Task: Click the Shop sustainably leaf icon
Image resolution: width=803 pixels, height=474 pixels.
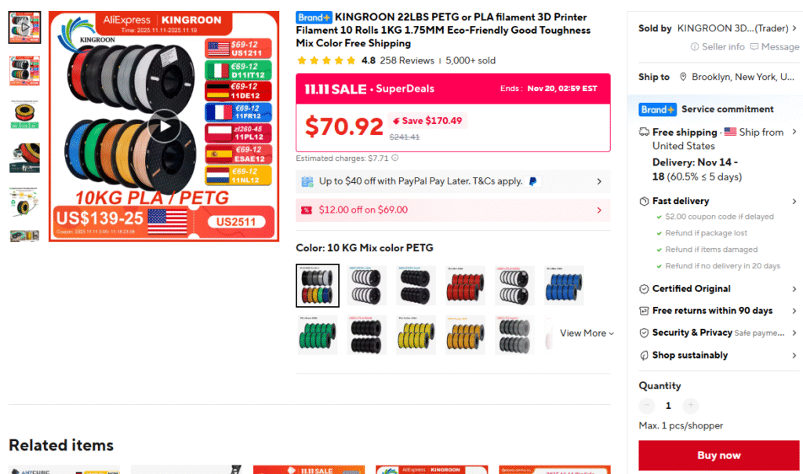Action: point(645,355)
